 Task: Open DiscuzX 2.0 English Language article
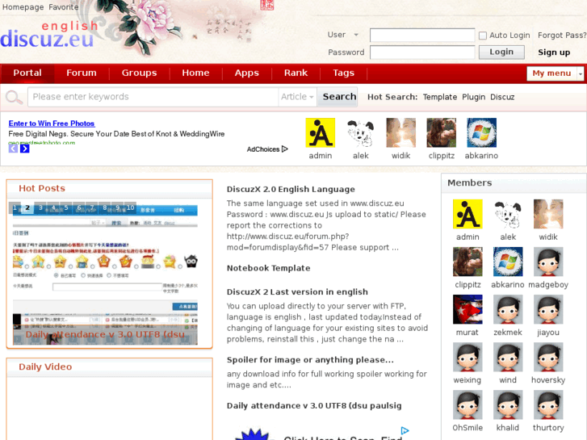tap(291, 189)
